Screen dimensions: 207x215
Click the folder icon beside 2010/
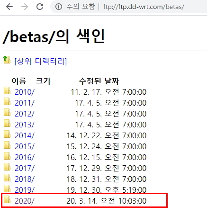tap(7, 90)
